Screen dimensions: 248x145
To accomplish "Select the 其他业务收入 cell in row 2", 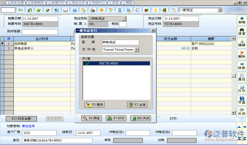I will point(42,48).
